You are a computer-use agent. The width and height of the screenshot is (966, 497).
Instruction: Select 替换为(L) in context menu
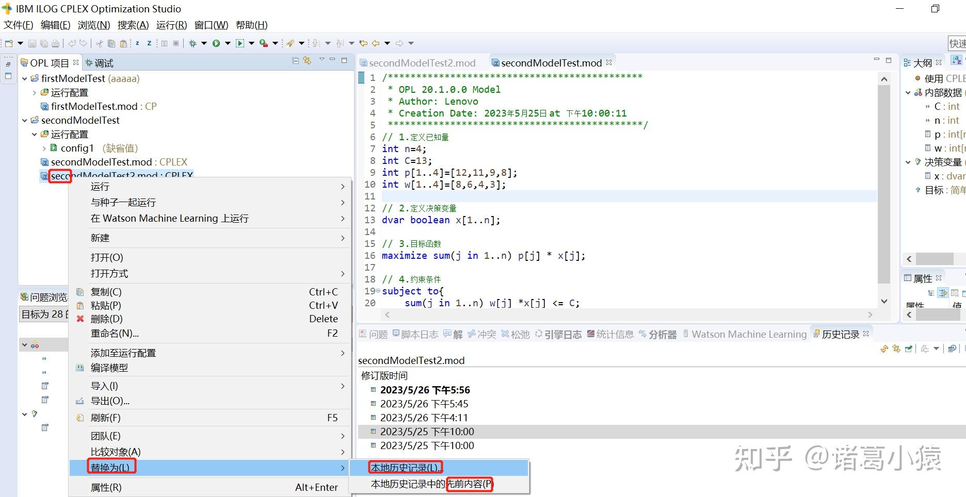(210, 468)
